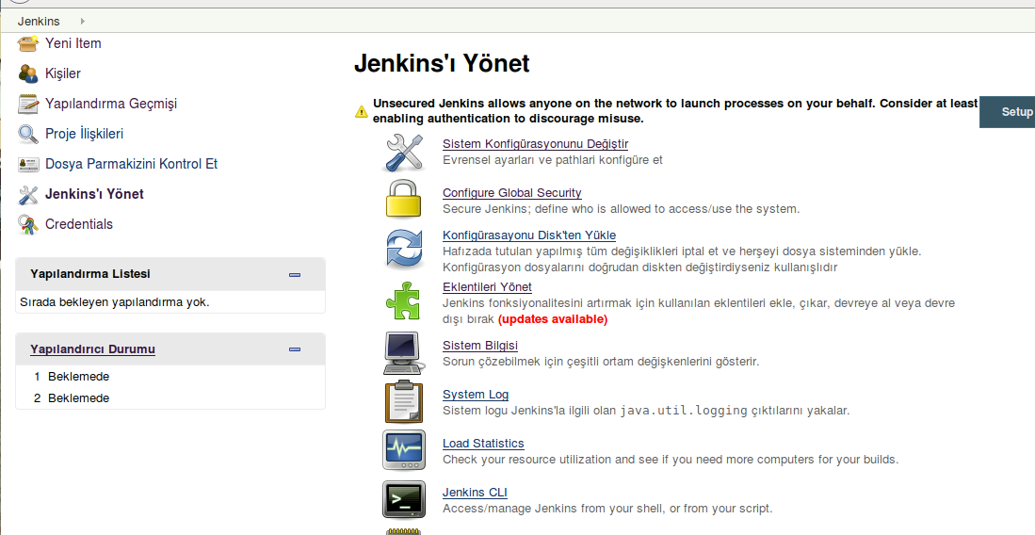Click the Yapılandırma Geçmişi notepad icon
Image resolution: width=1035 pixels, height=535 pixels.
28,104
